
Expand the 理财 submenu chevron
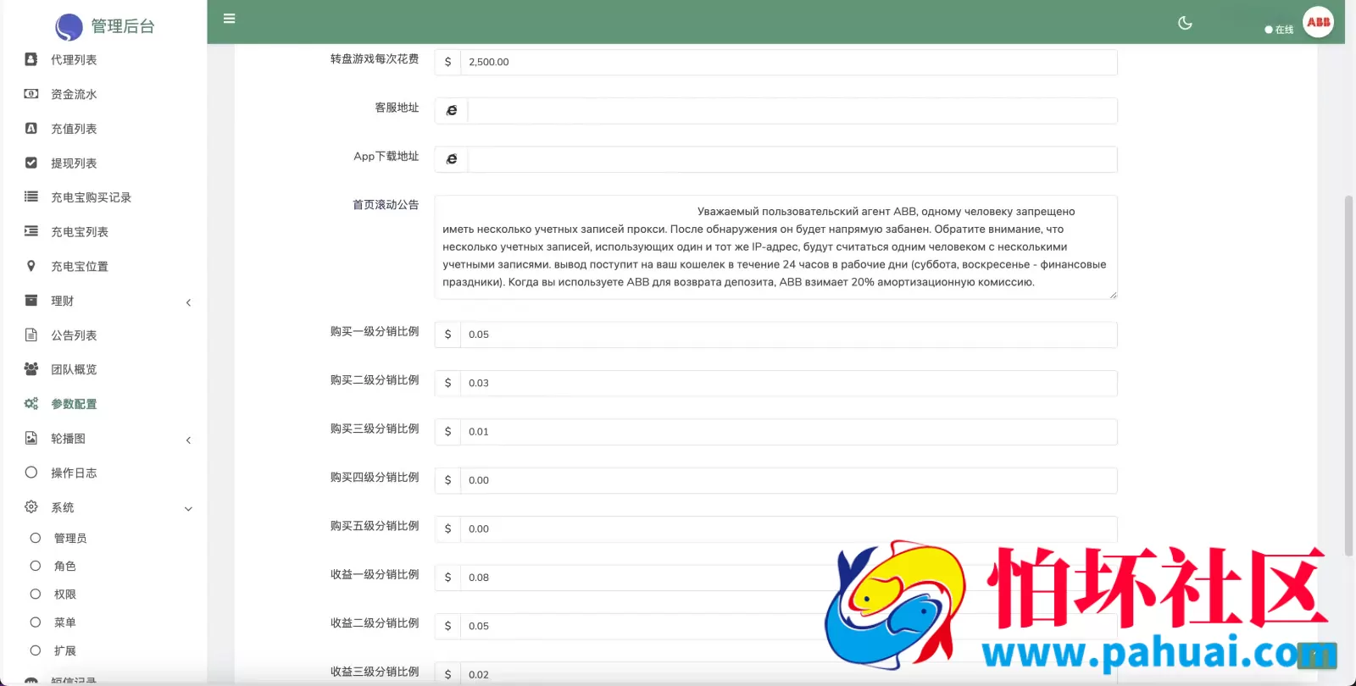(x=188, y=302)
